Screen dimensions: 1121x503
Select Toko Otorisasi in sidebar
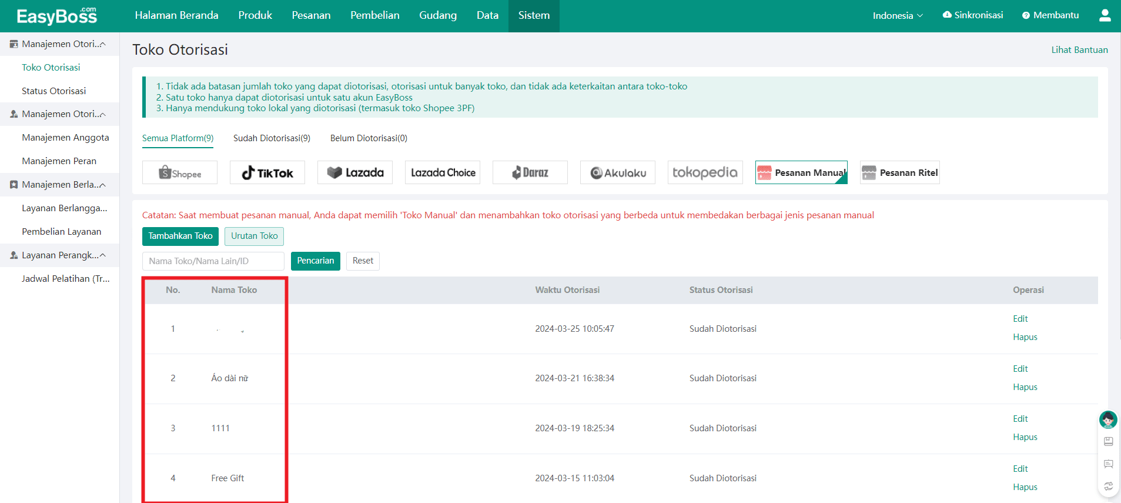[x=51, y=68]
